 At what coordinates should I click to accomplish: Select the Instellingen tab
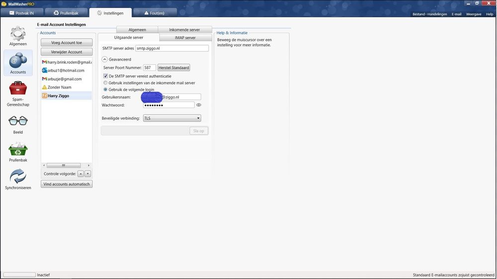click(110, 13)
